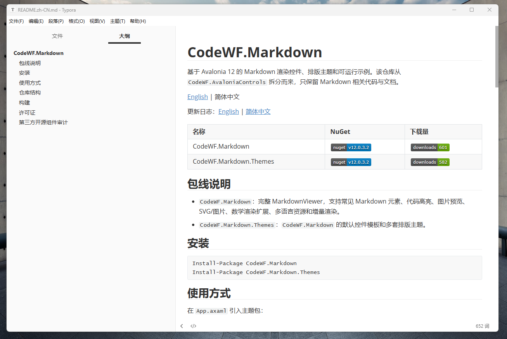
Task: Select 构建 in the outline
Action: click(x=24, y=103)
